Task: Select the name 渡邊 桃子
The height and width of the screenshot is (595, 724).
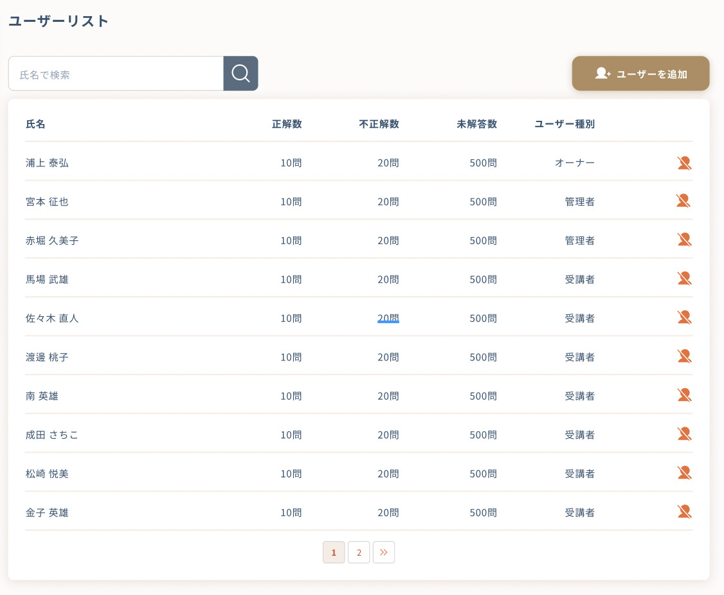Action: (47, 357)
